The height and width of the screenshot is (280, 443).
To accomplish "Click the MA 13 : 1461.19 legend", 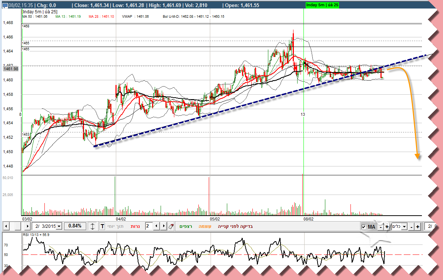I will click(68, 17).
